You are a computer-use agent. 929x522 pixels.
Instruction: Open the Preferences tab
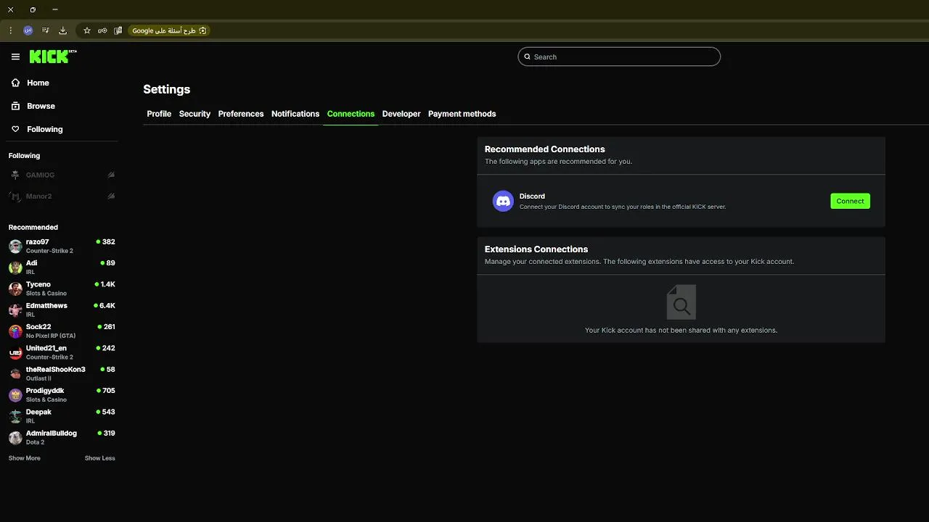pos(241,114)
